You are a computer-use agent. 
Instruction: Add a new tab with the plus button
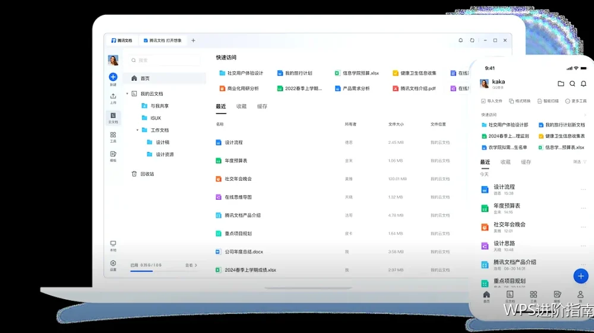point(193,40)
